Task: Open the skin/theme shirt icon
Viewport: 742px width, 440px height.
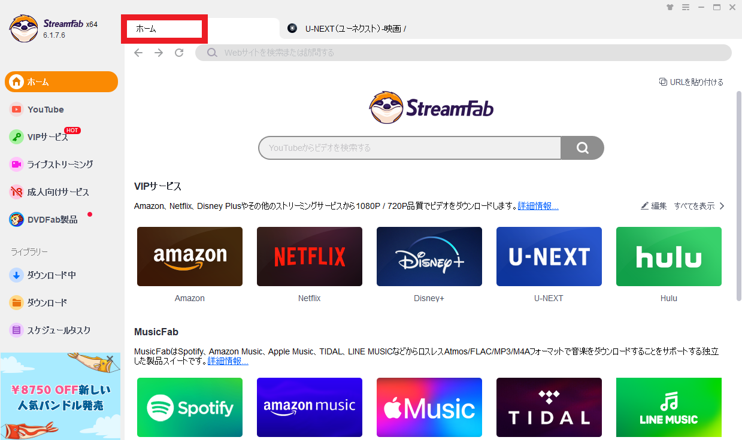Action: click(x=670, y=8)
